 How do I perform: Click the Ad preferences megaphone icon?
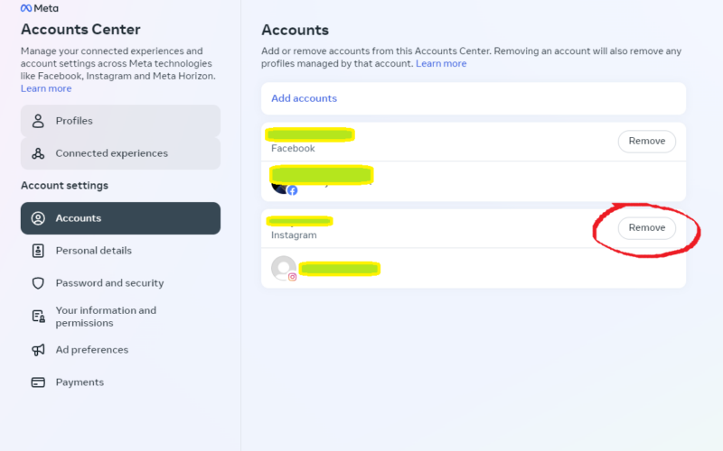pos(38,350)
